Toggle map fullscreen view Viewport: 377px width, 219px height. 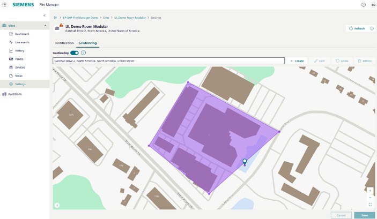point(370,205)
